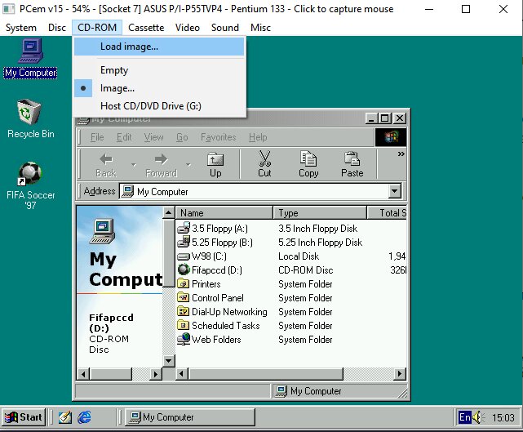This screenshot has height=432, width=523.
Task: Click the Windows Start button
Action: tap(24, 417)
